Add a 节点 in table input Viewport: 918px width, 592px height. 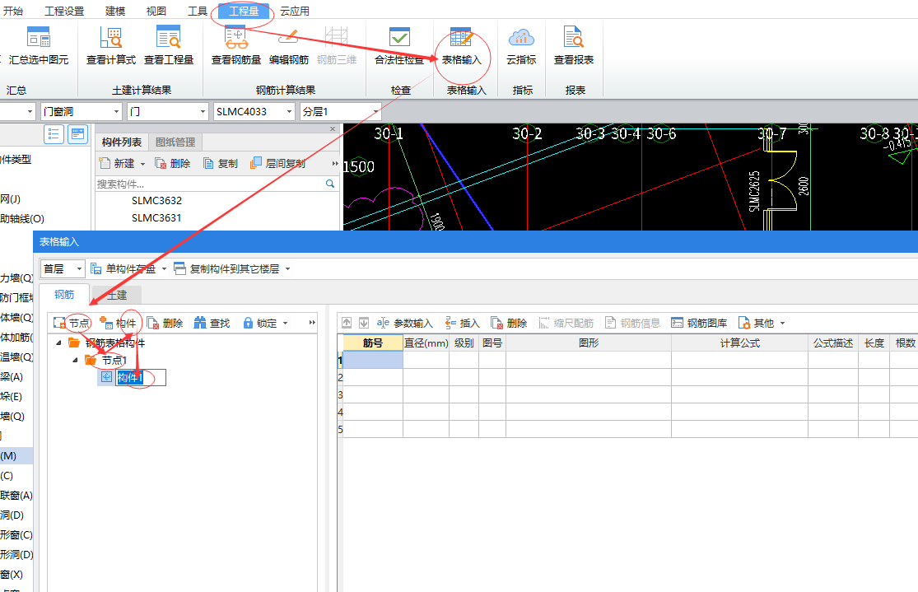coord(72,324)
